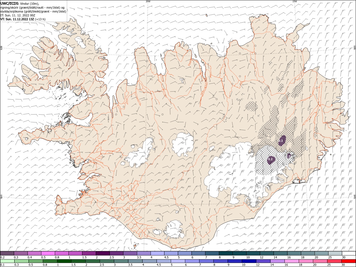356x267 pixels.
Task: Select the darkest green swatch at 1, bottom row
Action: pos(64,261)
